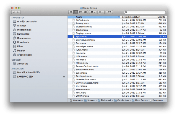Screen dimensions: 177x116
Task: Open Muziek folder in sidebar
Action: click(21, 50)
